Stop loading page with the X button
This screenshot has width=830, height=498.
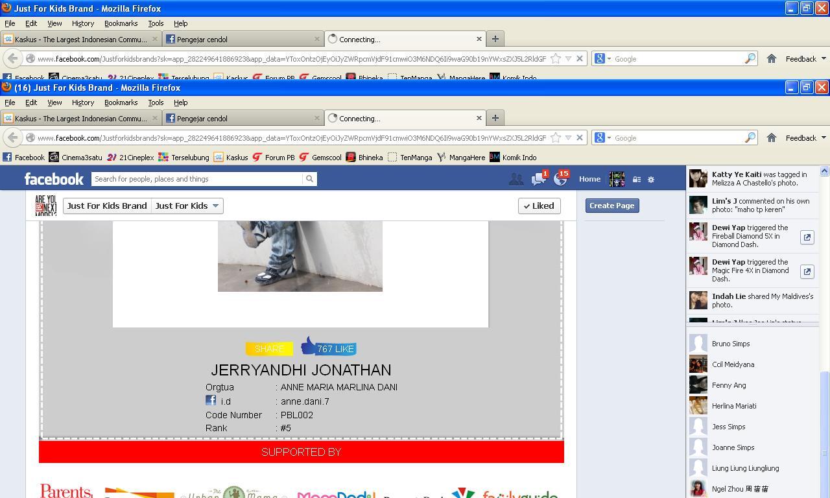[580, 137]
